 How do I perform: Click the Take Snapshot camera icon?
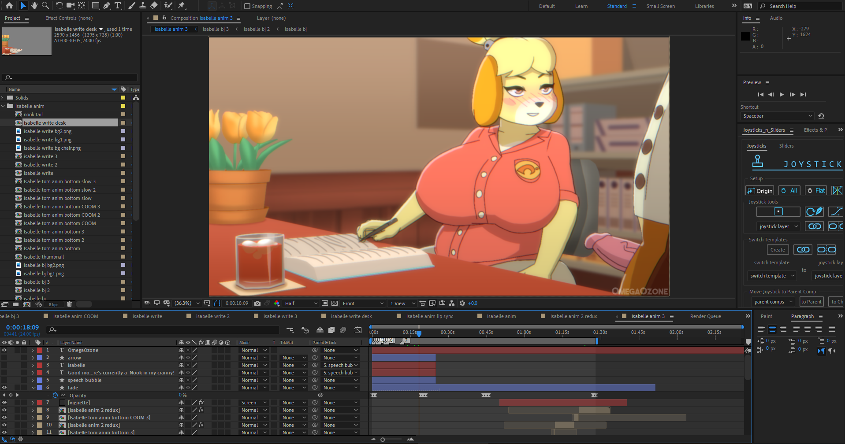click(257, 303)
